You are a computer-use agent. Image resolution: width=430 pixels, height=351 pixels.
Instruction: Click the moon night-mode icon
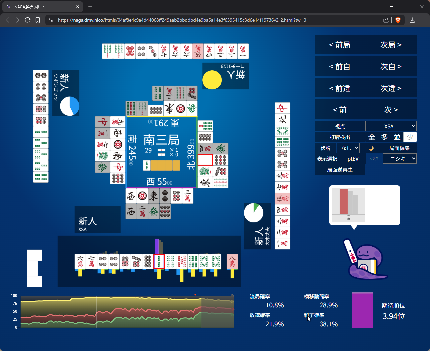371,148
